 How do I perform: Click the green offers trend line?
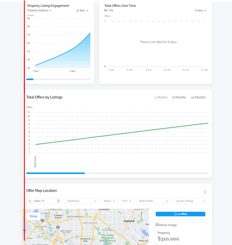[x=122, y=134]
